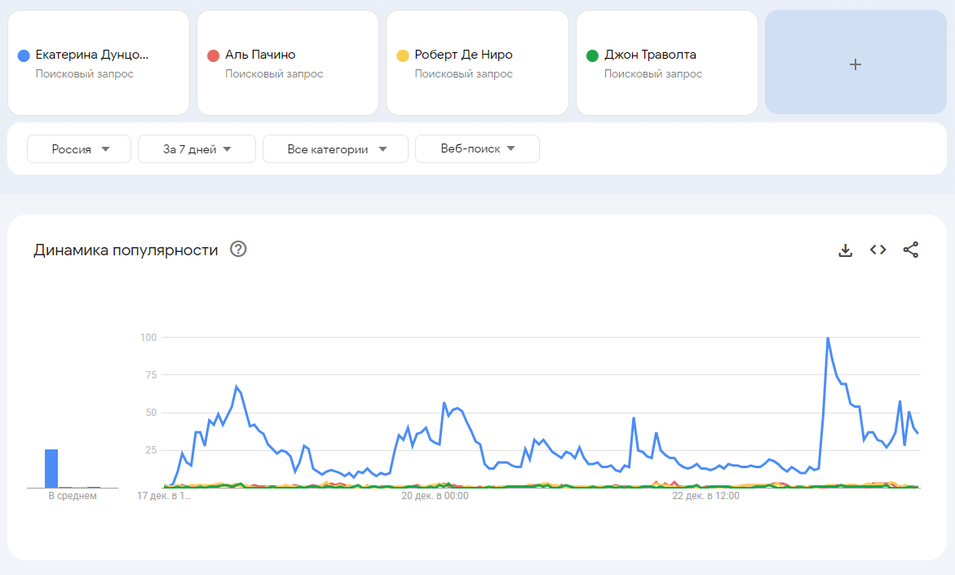Add a comparison term with plus icon
The image size is (955, 575).
[856, 63]
